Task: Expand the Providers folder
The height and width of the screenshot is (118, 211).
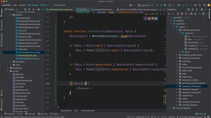Action: pyautogui.click(x=11, y=62)
